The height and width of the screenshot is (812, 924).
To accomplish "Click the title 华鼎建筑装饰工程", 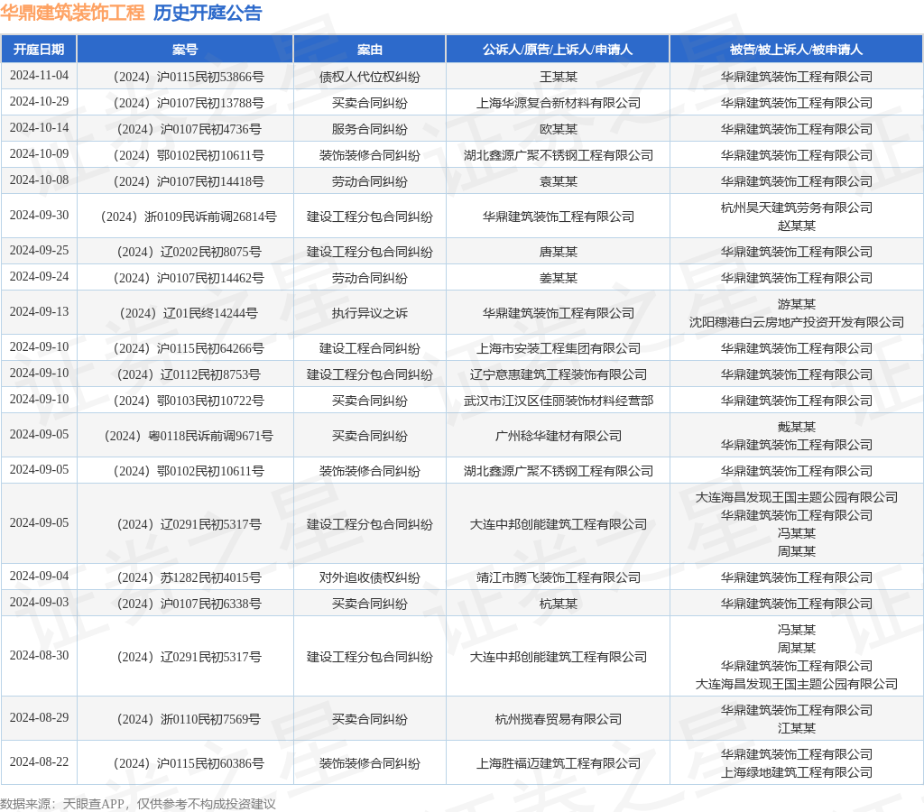I will 72,13.
